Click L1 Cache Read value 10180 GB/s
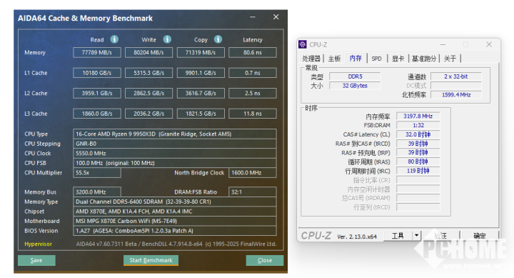 click(96, 73)
